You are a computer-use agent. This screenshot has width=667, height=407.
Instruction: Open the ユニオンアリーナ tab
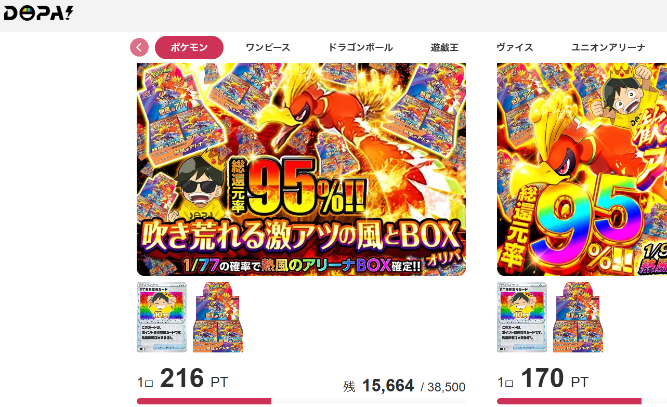(x=608, y=47)
